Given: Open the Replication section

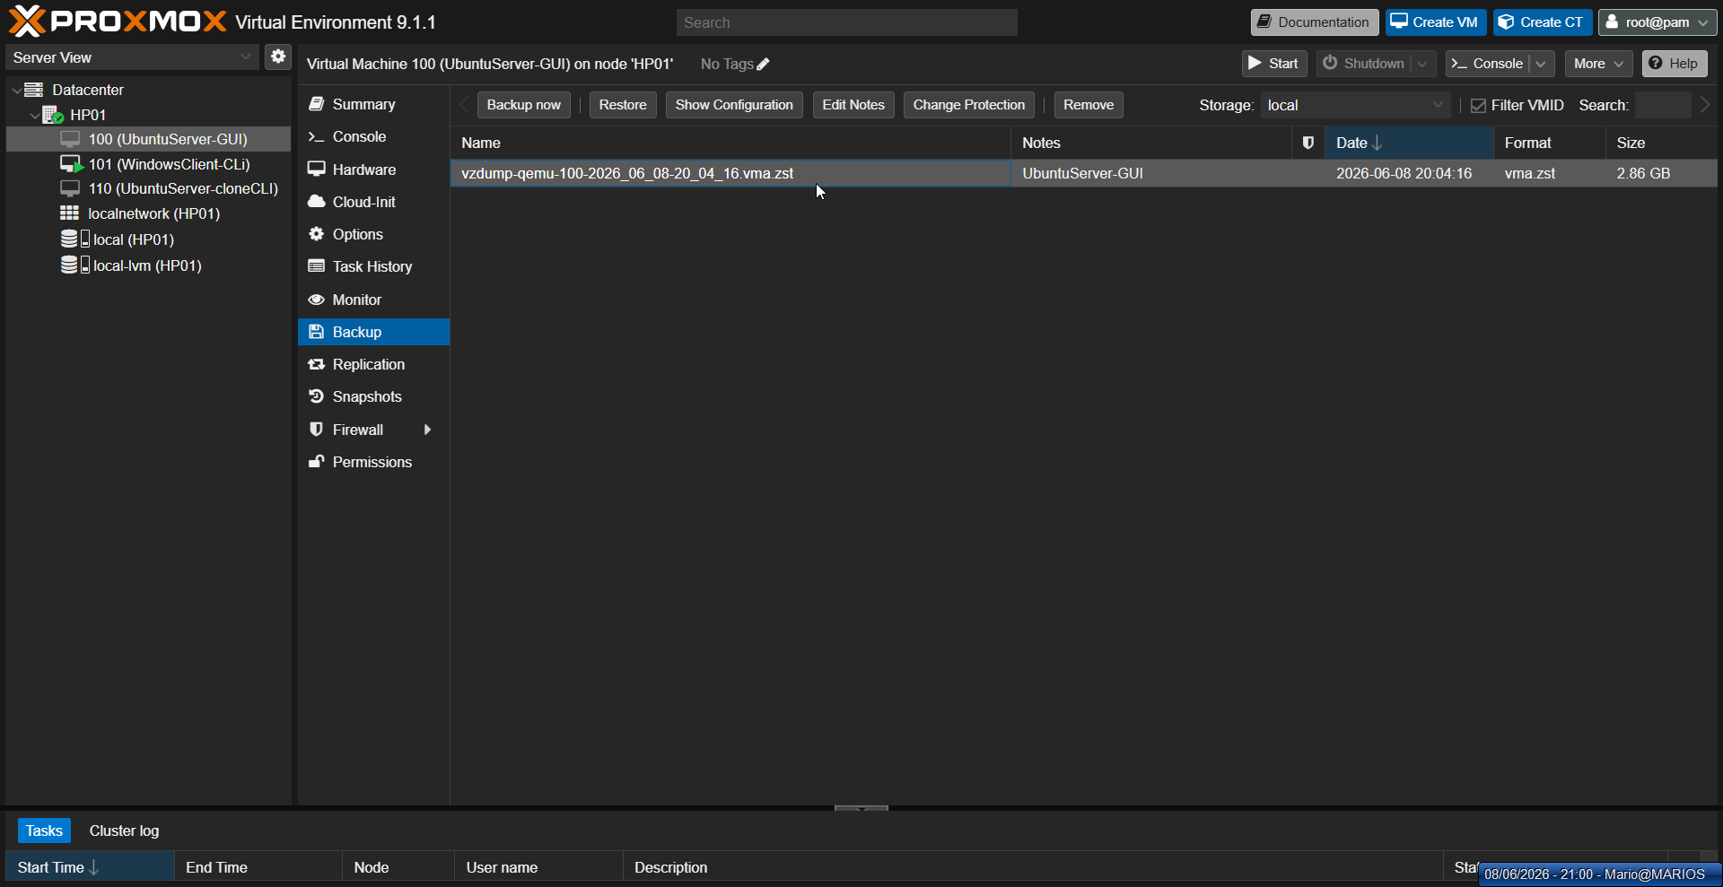Looking at the screenshot, I should pyautogui.click(x=368, y=364).
